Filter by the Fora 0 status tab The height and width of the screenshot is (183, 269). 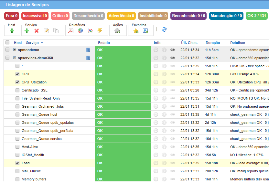point(12,16)
